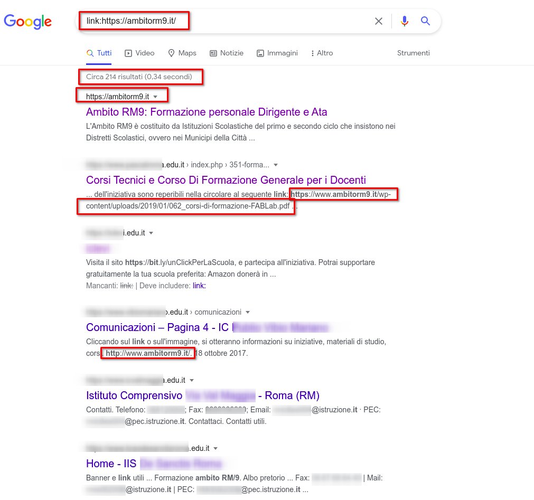Switch to the Notizie tab
The width and height of the screenshot is (534, 500).
227,53
